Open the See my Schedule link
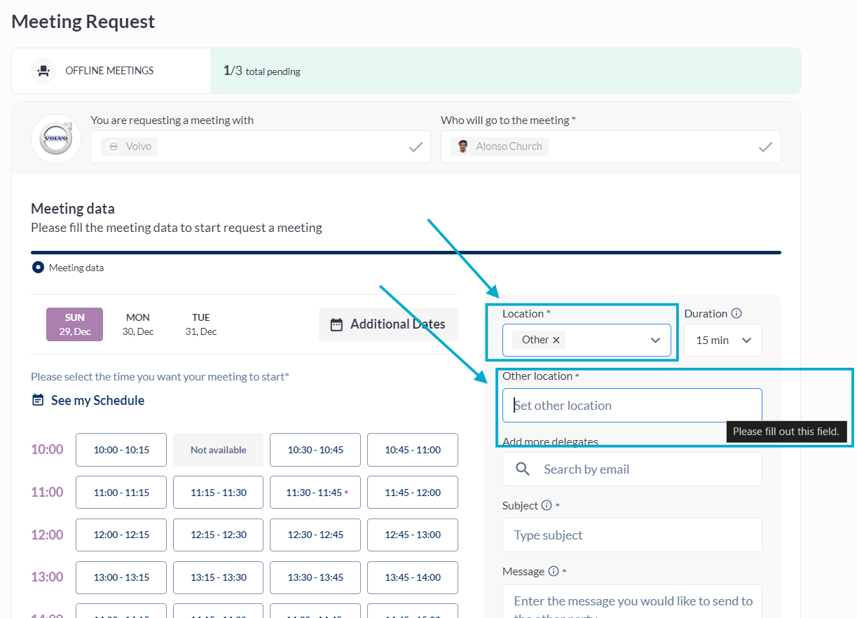Image resolution: width=857 pixels, height=618 pixels. (x=97, y=401)
